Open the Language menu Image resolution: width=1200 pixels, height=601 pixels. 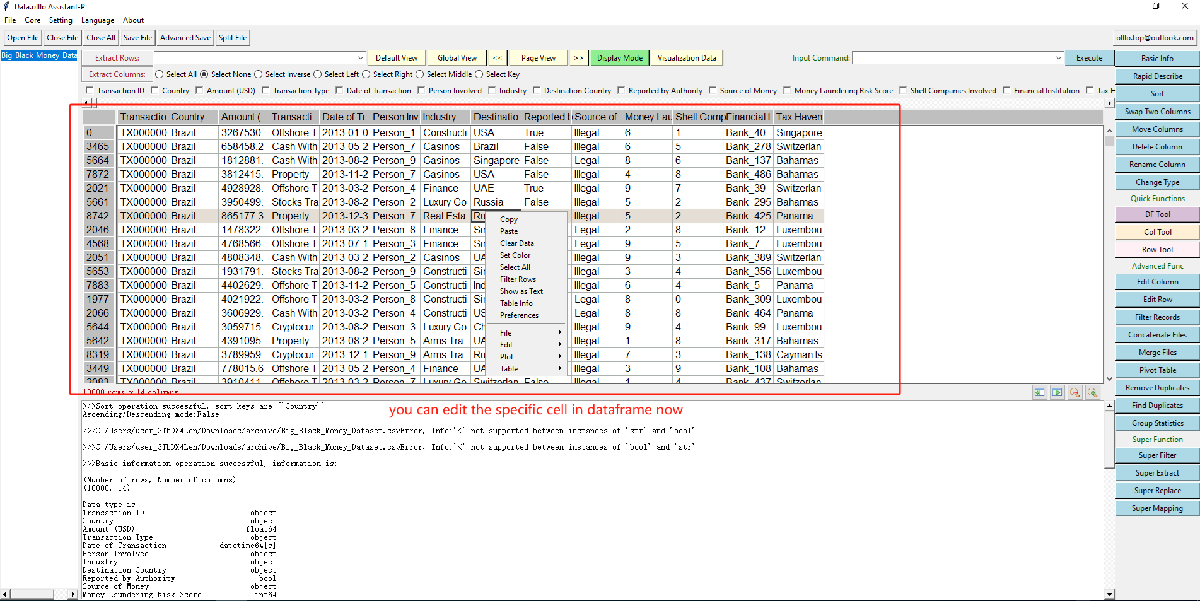[98, 20]
